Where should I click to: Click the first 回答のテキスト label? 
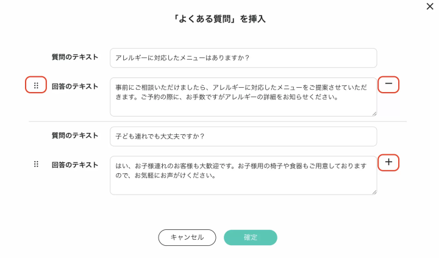pyautogui.click(x=74, y=87)
